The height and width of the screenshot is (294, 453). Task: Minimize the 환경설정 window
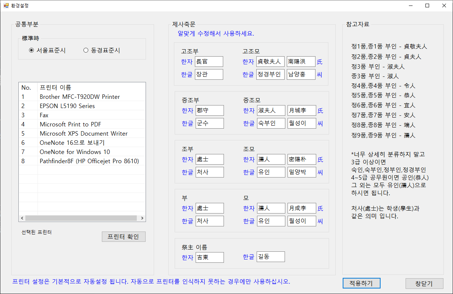pyautogui.click(x=410, y=6)
